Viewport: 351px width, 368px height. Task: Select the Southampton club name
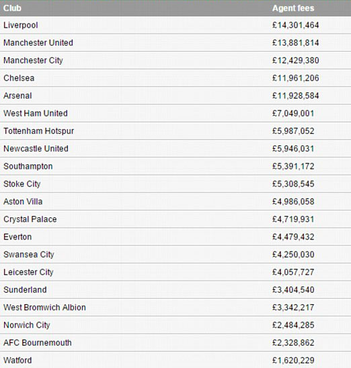pos(28,166)
